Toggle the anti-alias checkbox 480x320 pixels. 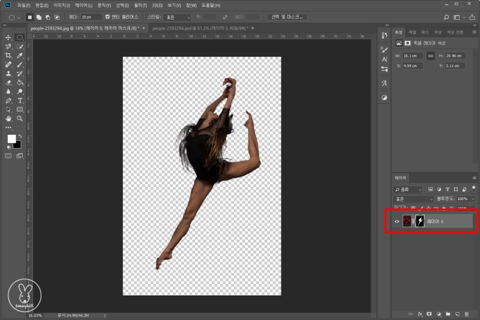point(107,17)
